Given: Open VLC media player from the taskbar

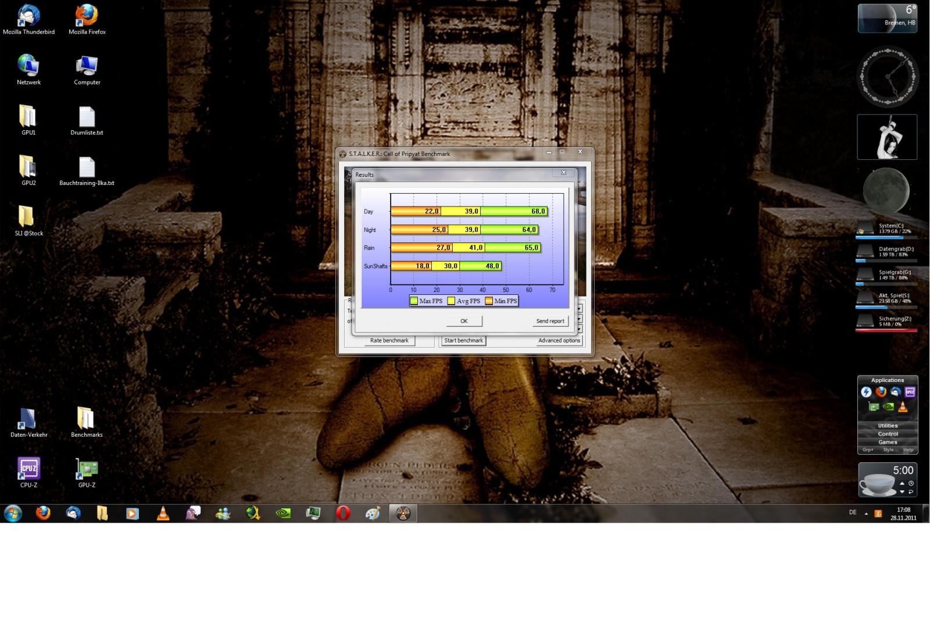Looking at the screenshot, I should (163, 513).
